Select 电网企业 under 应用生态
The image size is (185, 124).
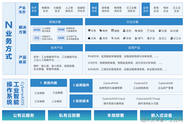166,9
